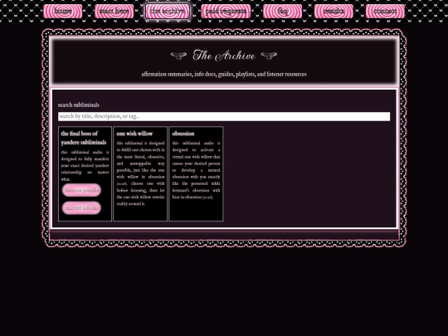
Task: Click 'read full info doc' button
Action: point(81,208)
